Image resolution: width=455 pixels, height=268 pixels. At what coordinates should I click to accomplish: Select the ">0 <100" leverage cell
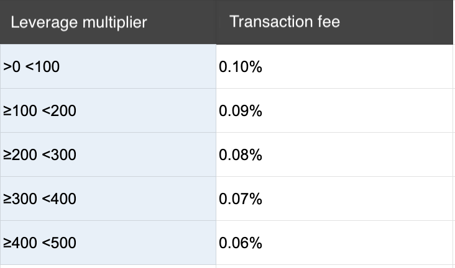pos(108,66)
